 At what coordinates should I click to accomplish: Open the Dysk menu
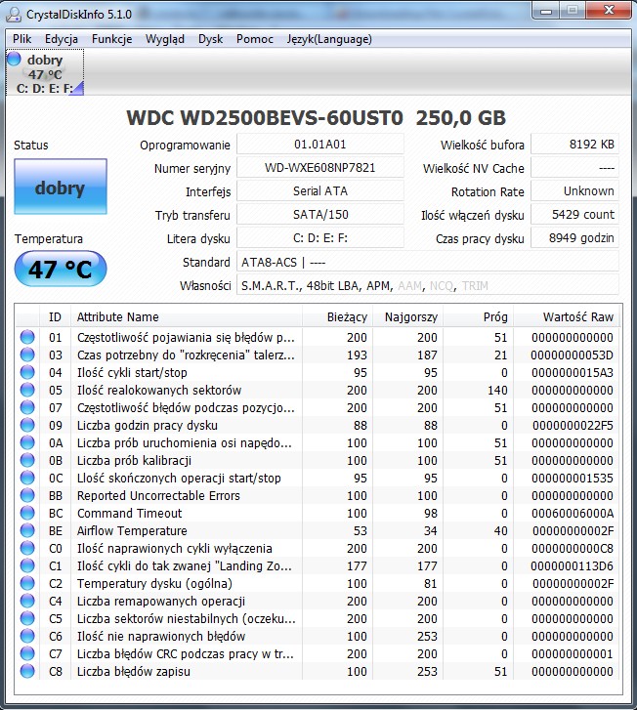[211, 39]
